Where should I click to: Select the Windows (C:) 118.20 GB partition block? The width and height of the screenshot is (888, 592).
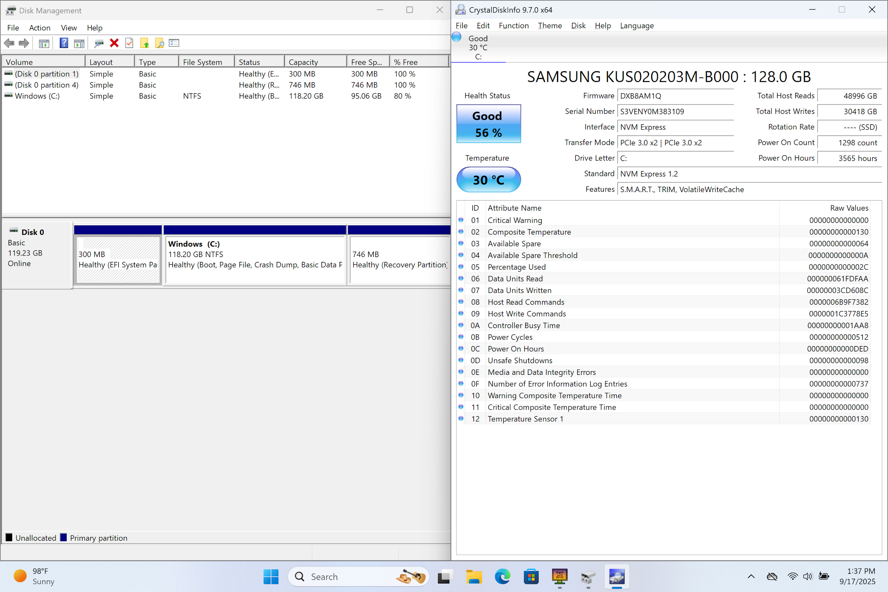255,259
